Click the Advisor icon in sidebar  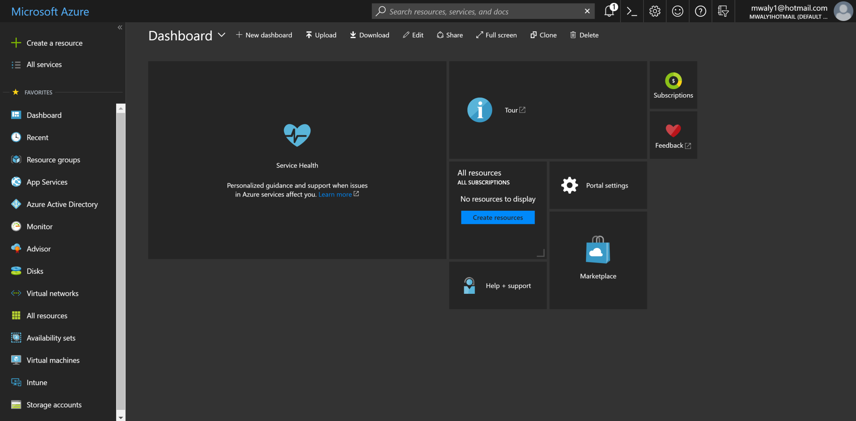16,248
